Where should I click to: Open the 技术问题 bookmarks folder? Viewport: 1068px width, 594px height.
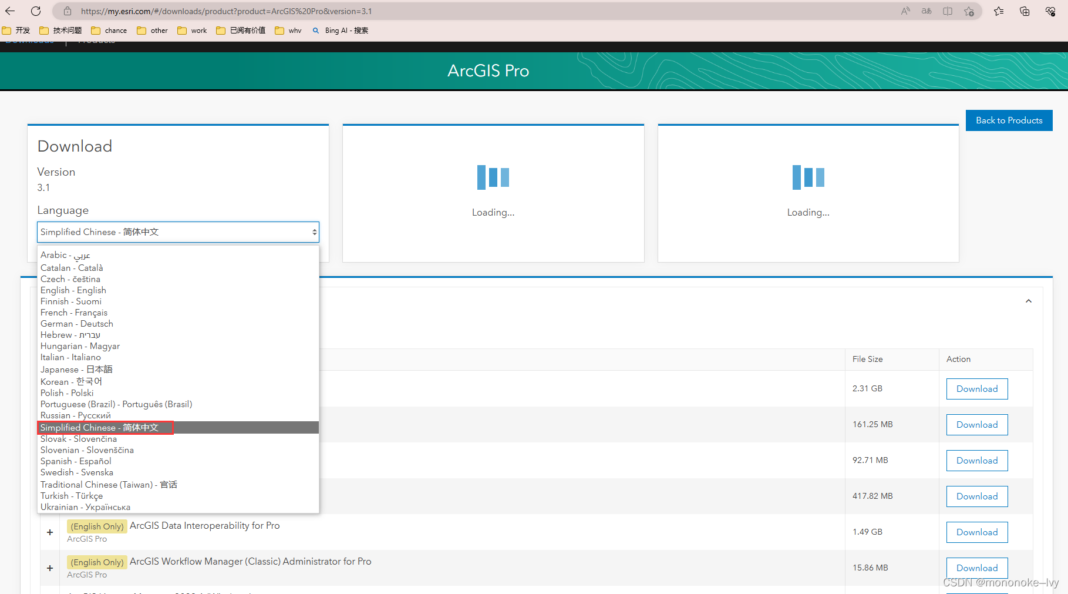(60, 31)
